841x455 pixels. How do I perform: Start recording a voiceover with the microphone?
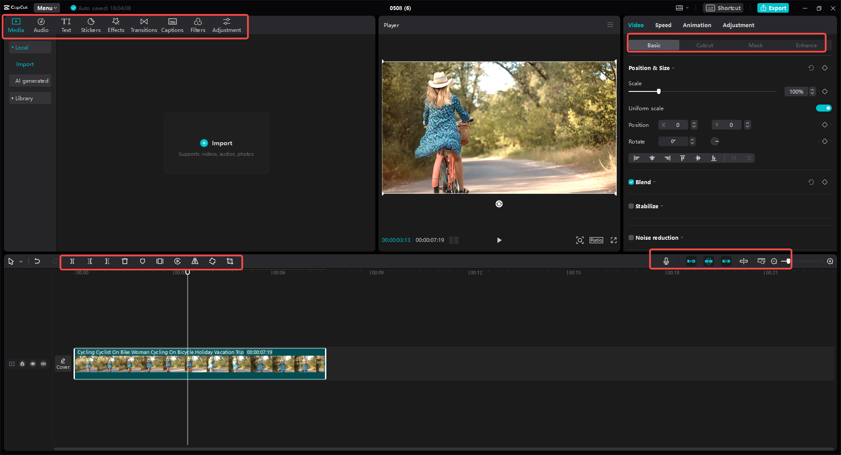pos(665,261)
